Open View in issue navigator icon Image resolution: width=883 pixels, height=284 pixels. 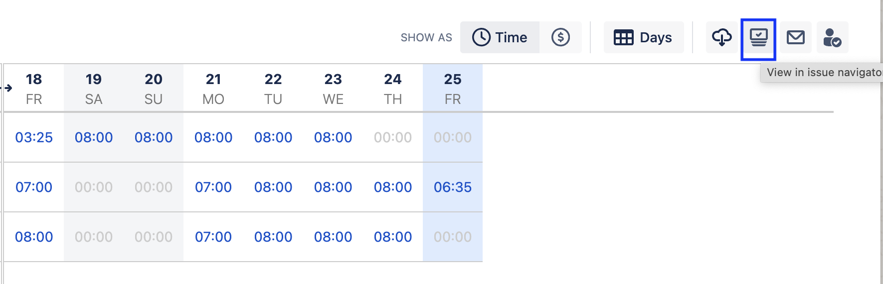pos(758,37)
